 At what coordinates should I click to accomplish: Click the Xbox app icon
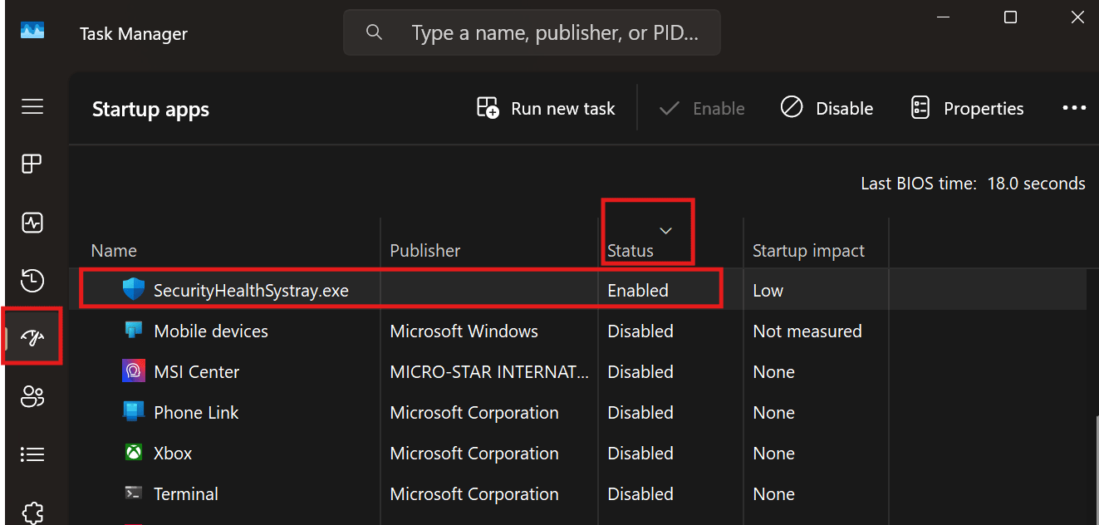133,453
